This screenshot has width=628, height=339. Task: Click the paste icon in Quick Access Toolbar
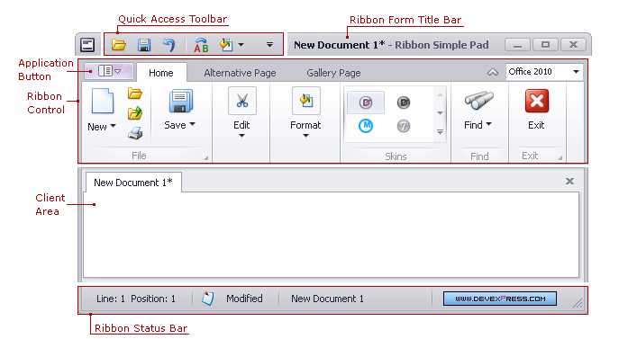tap(226, 45)
